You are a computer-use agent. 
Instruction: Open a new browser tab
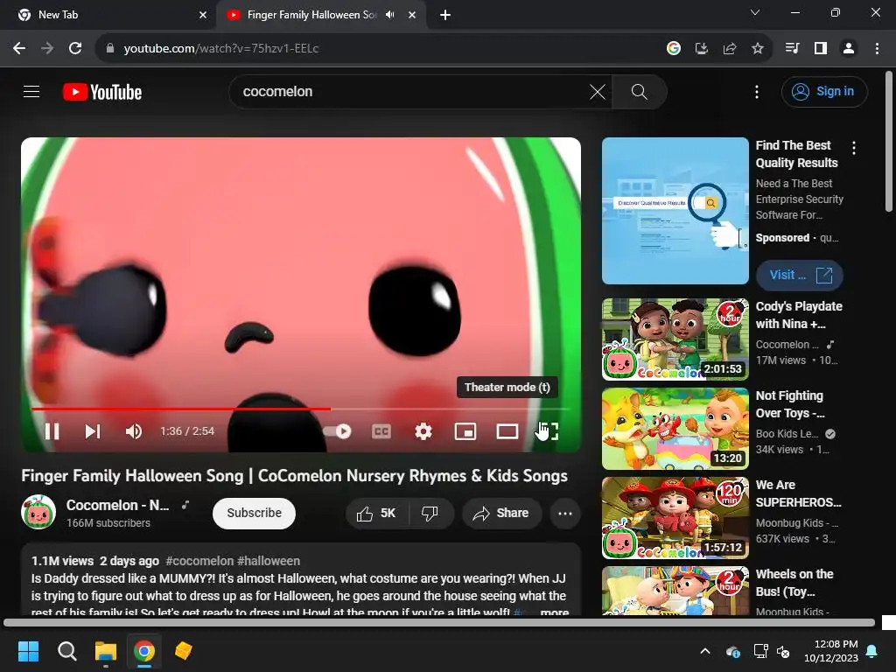coord(445,15)
